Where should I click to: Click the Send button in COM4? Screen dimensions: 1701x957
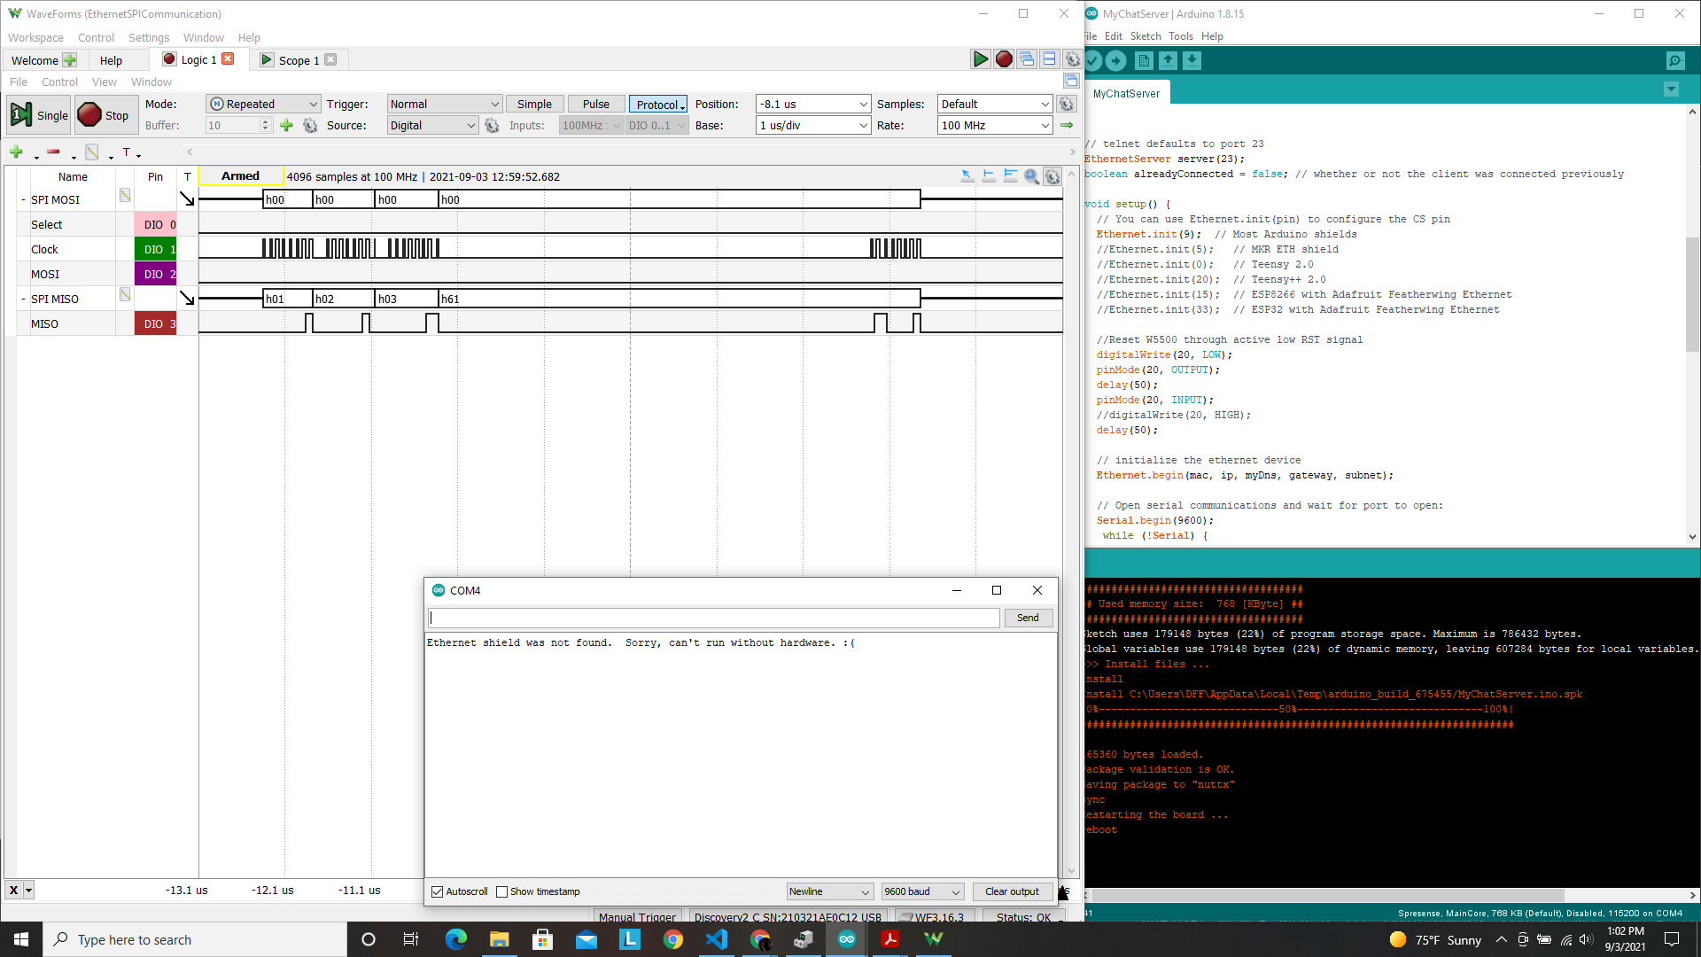coord(1028,618)
